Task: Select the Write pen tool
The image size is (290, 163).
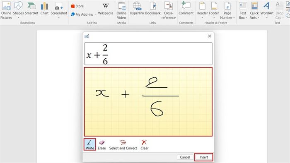Action: pos(90,144)
